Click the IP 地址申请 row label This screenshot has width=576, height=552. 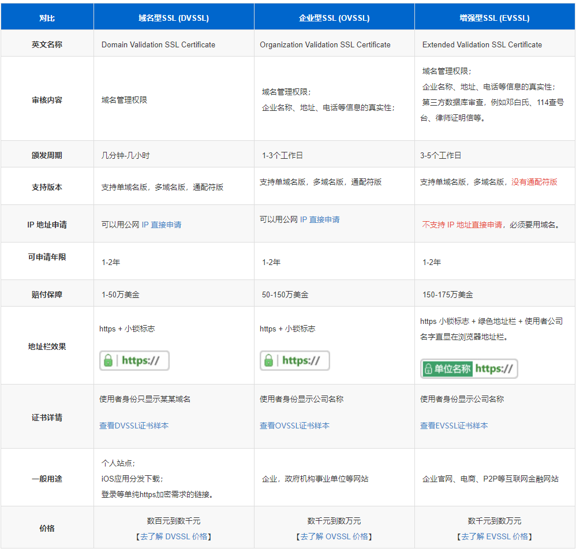[x=47, y=225]
